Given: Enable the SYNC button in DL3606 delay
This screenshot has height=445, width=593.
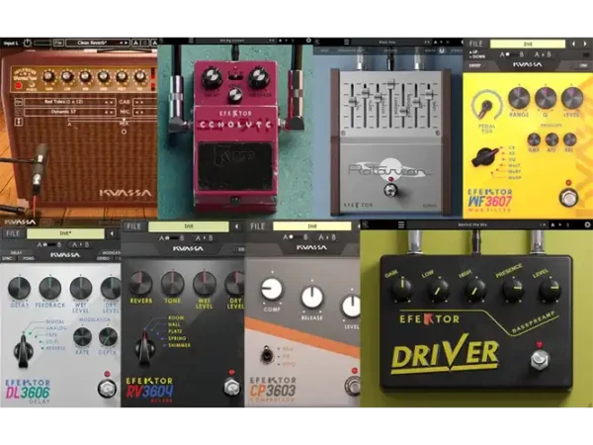Looking at the screenshot, I should (x=7, y=258).
